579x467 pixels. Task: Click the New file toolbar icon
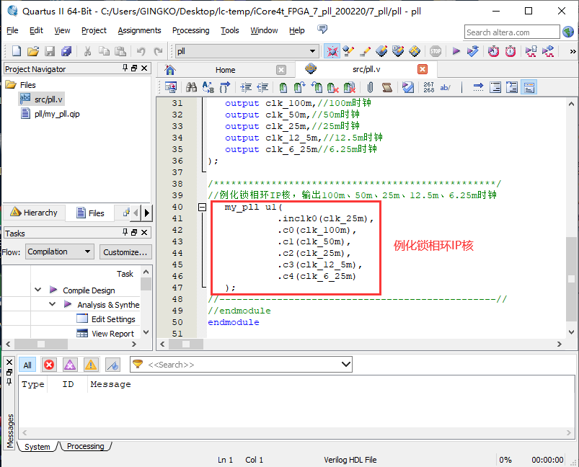click(16, 51)
